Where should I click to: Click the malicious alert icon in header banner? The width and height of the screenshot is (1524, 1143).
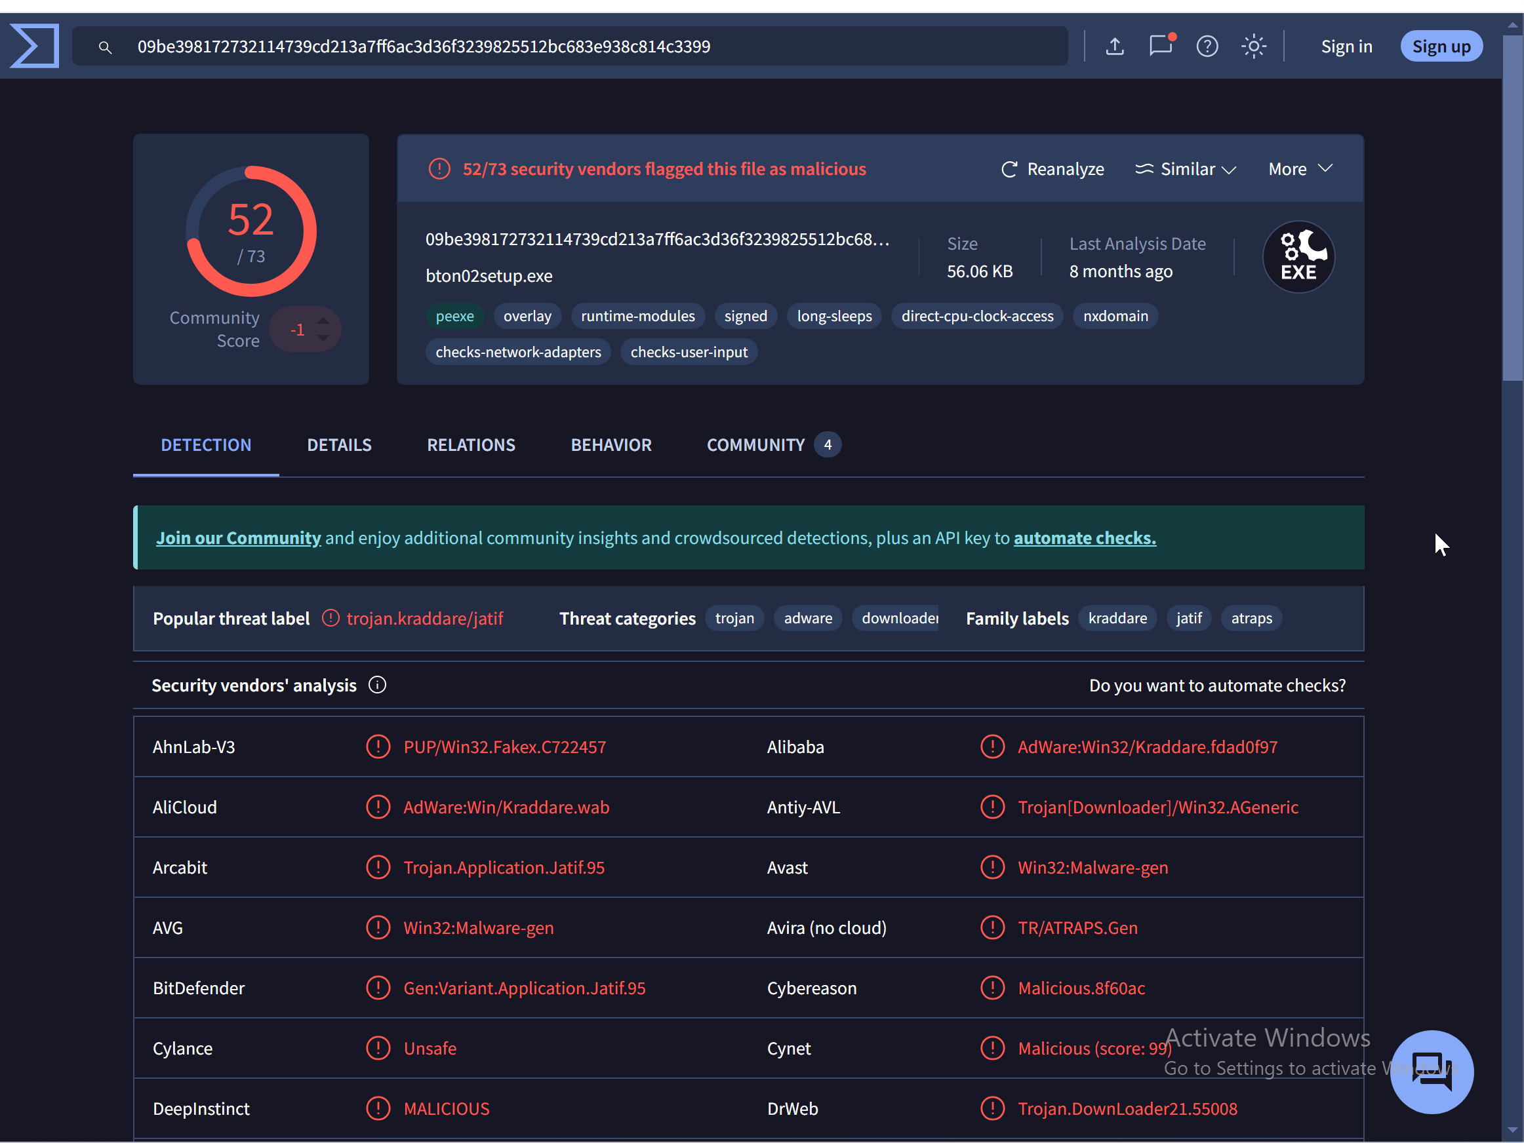click(x=439, y=168)
